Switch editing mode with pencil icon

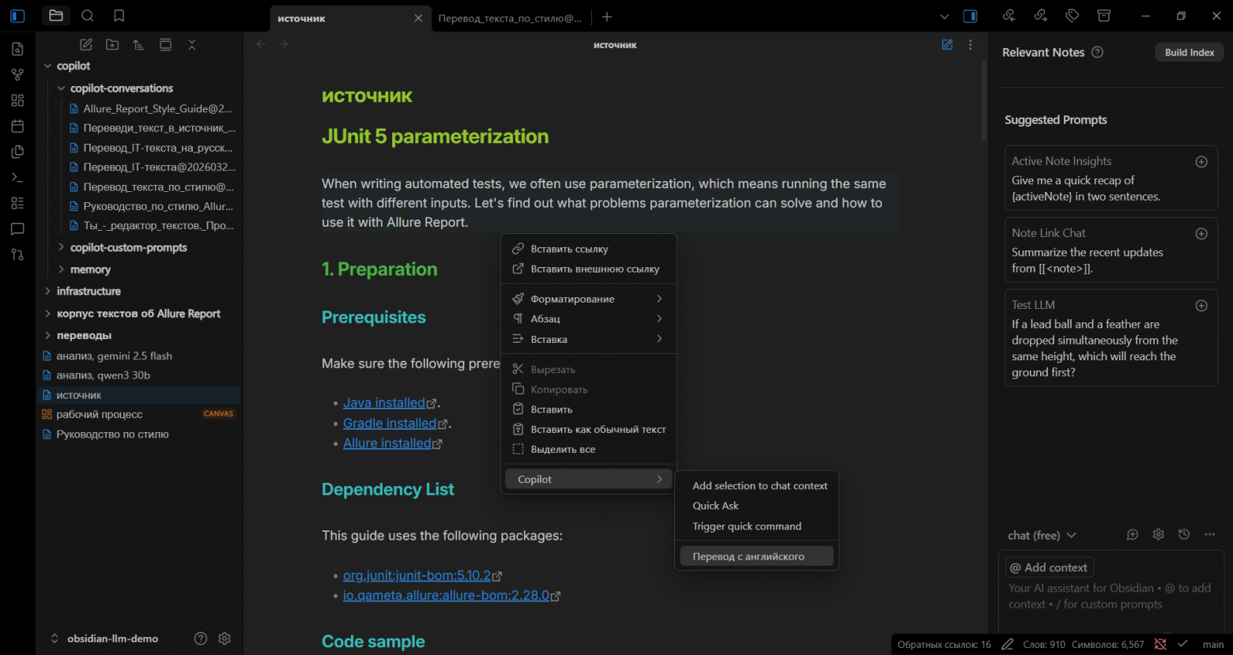coord(947,45)
